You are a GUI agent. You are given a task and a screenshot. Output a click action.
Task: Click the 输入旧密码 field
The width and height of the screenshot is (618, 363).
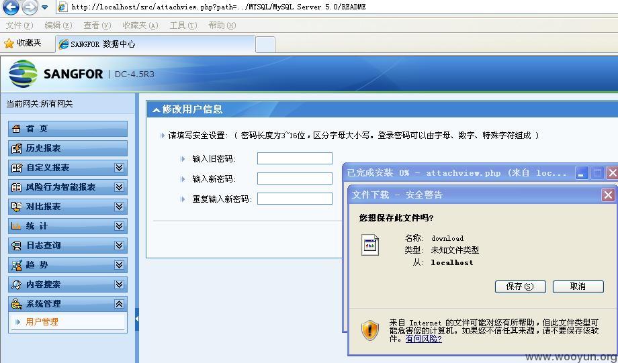(x=295, y=158)
